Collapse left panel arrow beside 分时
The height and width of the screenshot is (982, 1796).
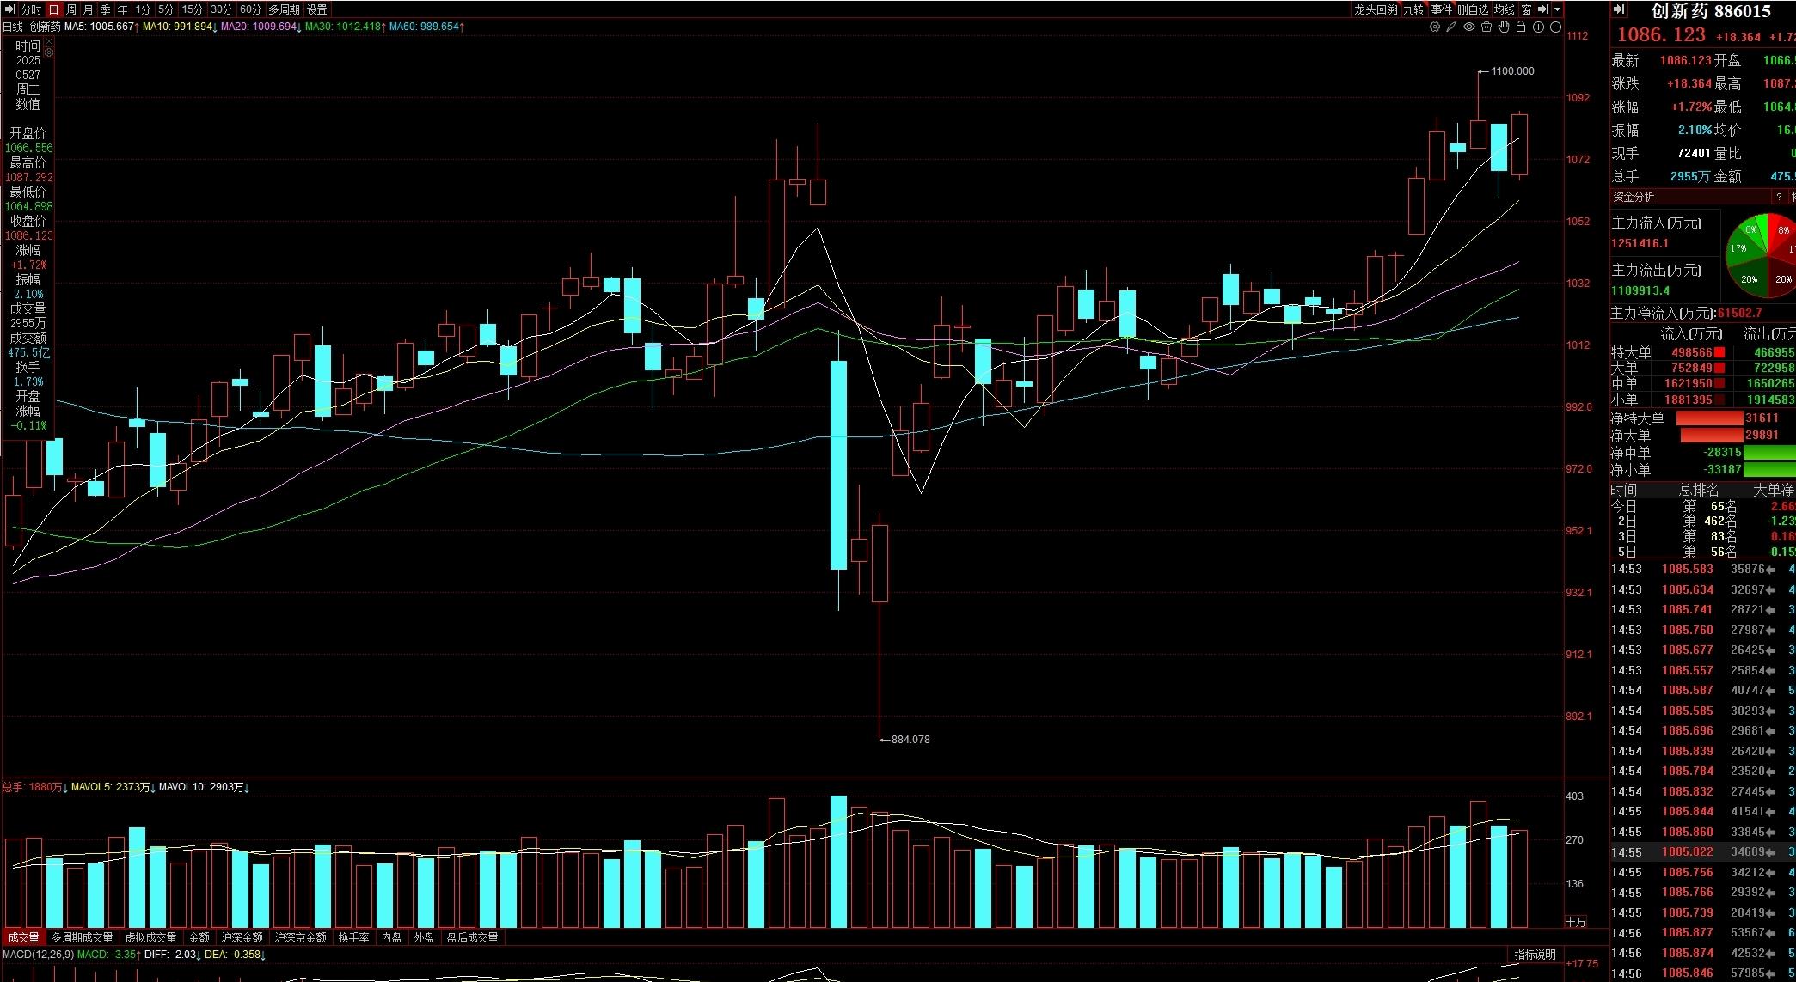coord(10,9)
